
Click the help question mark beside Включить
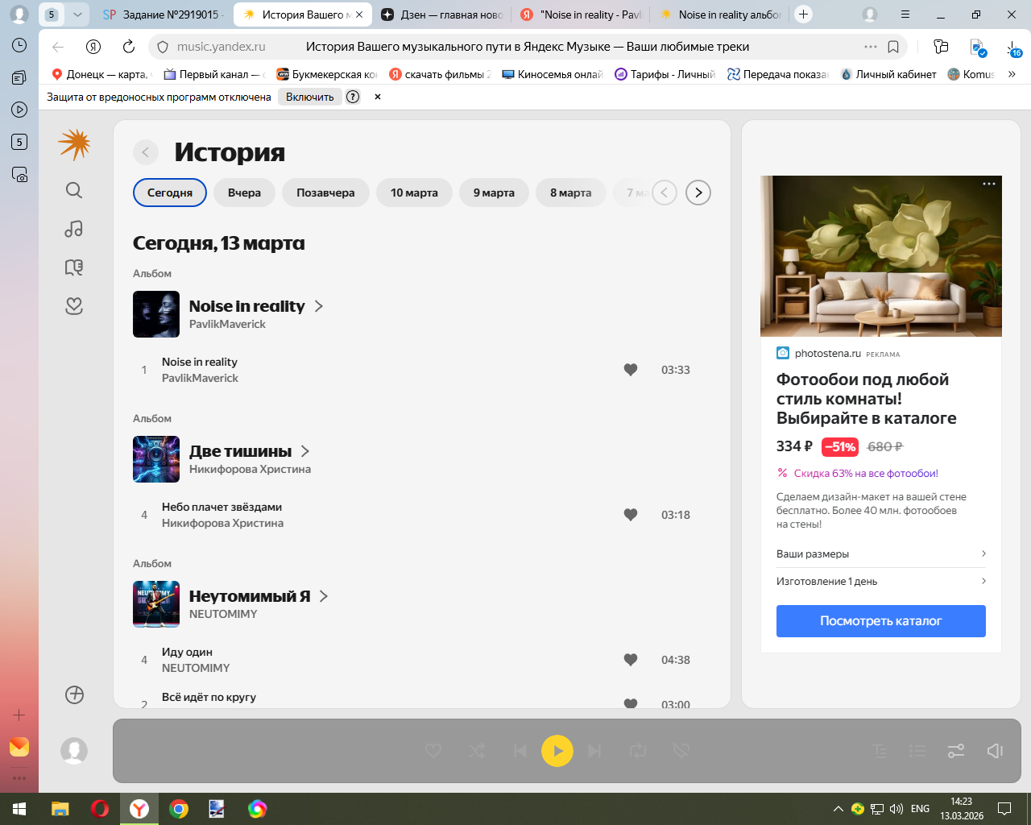point(353,97)
